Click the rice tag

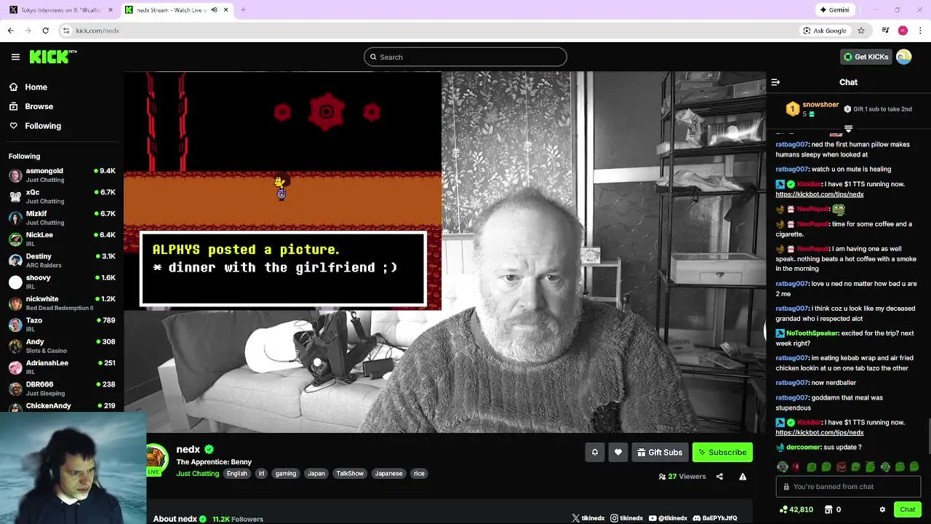[x=419, y=473]
